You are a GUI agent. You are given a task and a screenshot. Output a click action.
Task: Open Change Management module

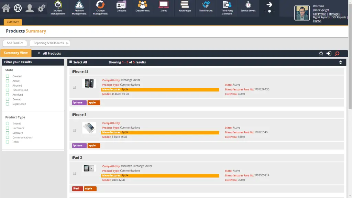[100, 8]
